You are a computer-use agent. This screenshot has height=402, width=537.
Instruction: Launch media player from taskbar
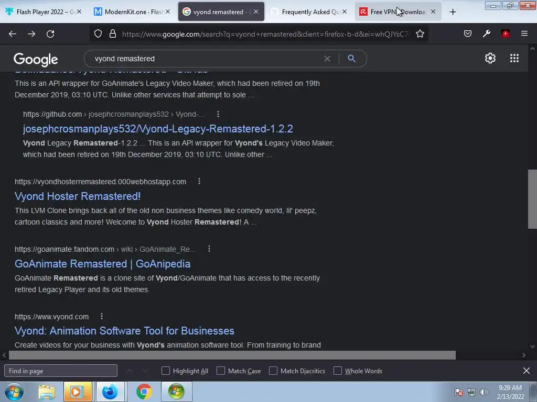pyautogui.click(x=78, y=392)
